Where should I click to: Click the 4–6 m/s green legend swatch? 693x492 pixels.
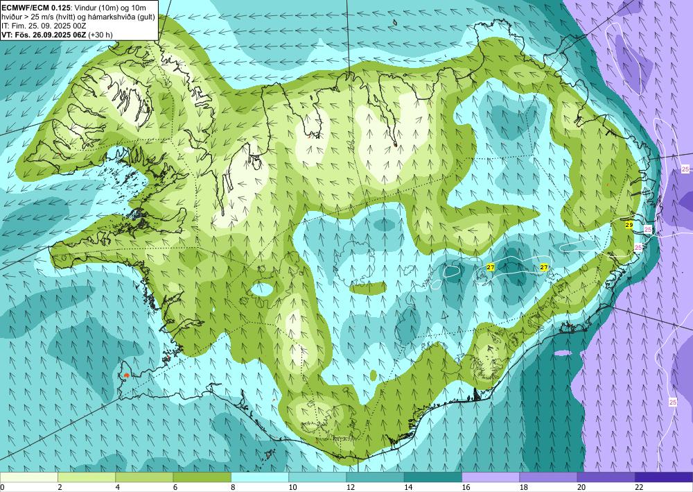[144, 477]
